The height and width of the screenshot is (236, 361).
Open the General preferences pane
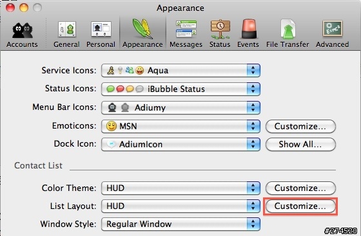[x=66, y=34]
